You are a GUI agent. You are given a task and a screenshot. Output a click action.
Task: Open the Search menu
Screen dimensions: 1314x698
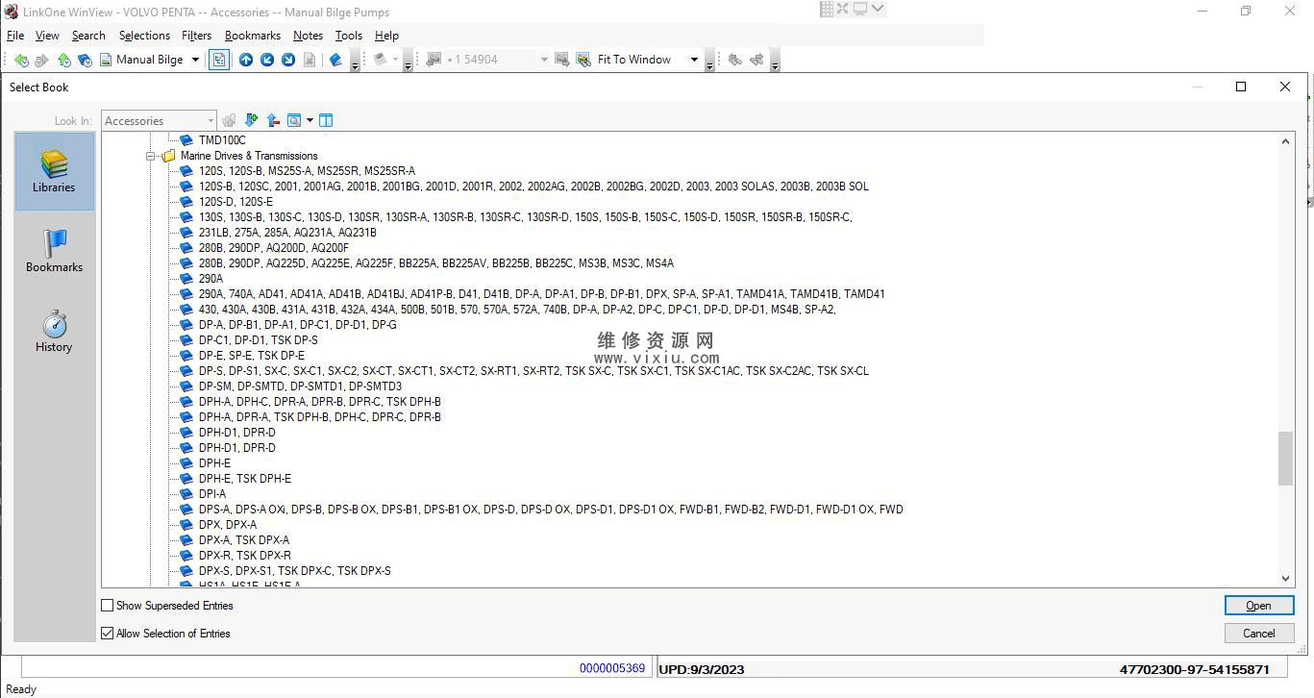[88, 36]
